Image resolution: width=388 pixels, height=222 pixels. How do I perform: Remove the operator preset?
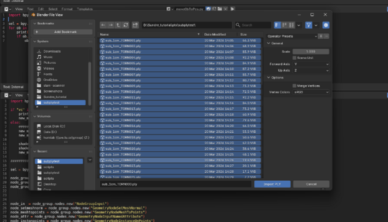pyautogui.click(x=326, y=36)
